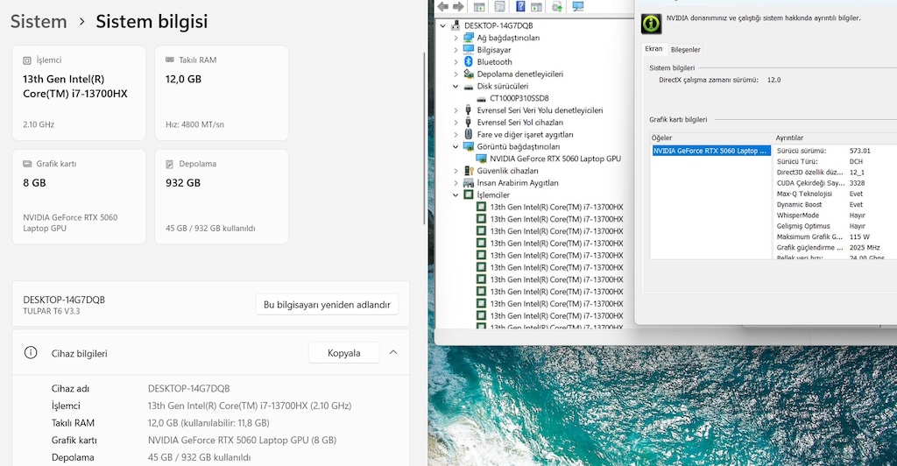This screenshot has width=897, height=466.
Task: Expand Evrensel Seri Yol cihazları node
Action: point(456,123)
